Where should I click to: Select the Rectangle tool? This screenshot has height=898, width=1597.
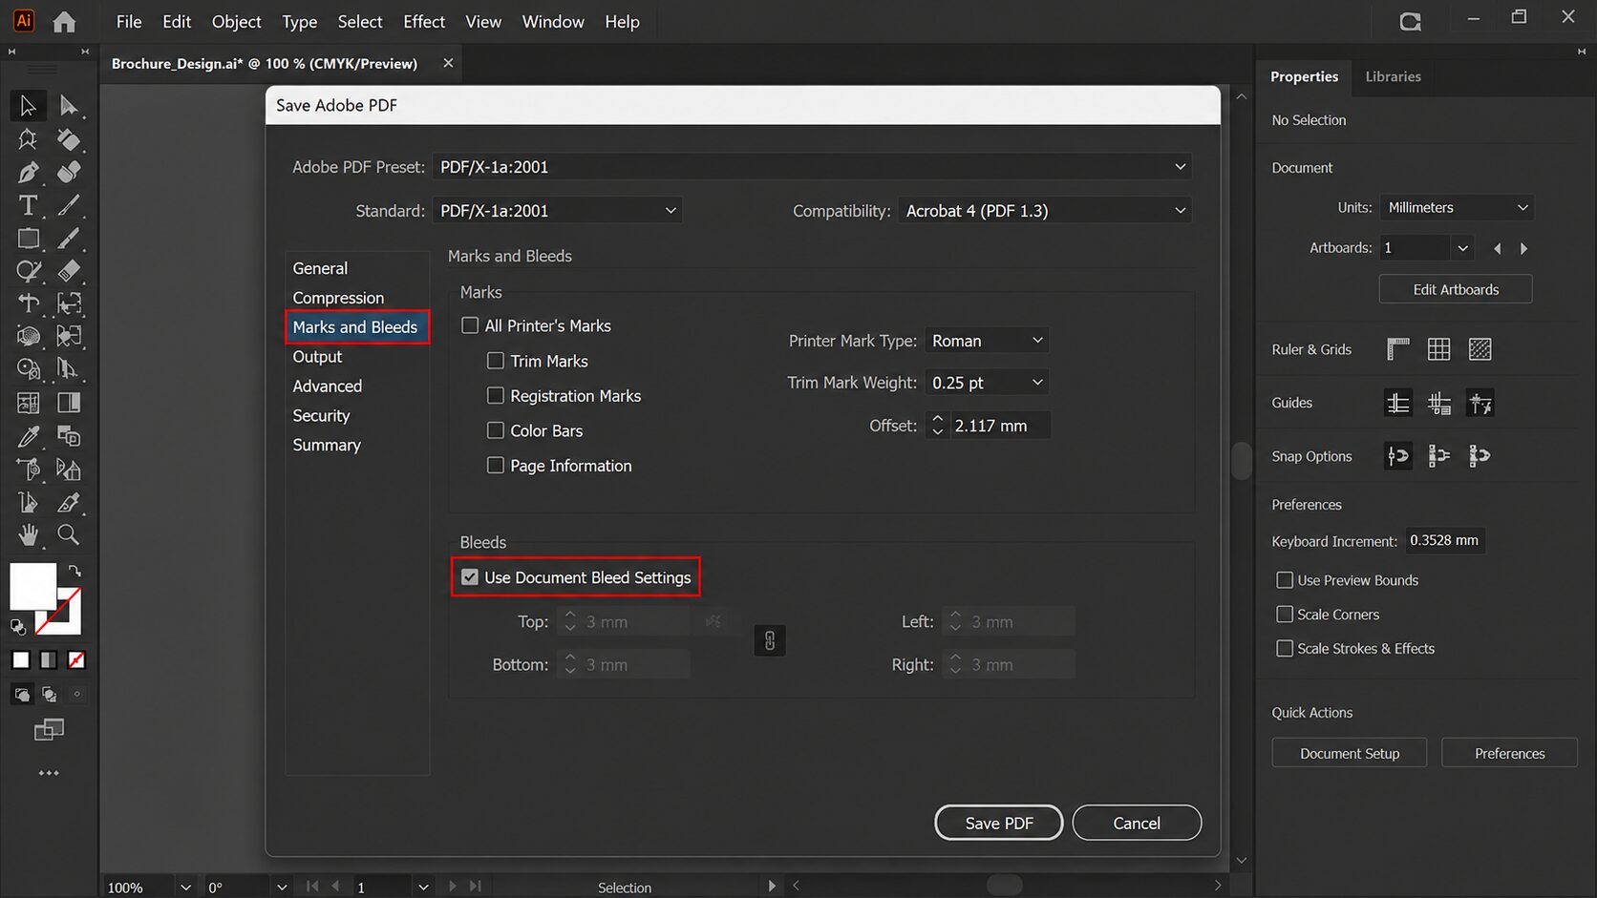click(28, 239)
